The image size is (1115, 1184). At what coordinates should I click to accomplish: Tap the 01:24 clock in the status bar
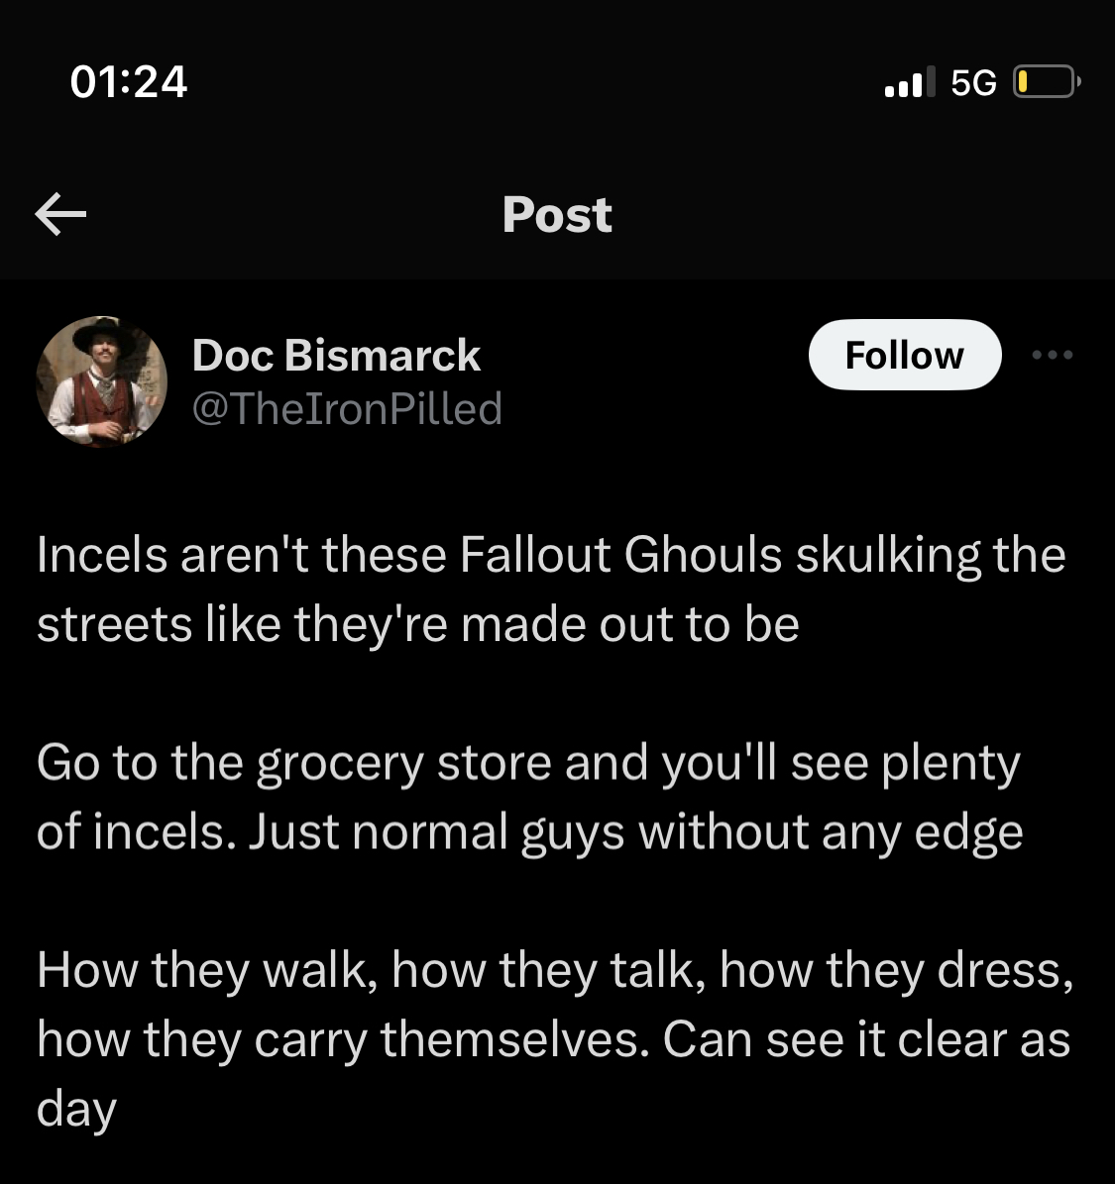point(129,81)
